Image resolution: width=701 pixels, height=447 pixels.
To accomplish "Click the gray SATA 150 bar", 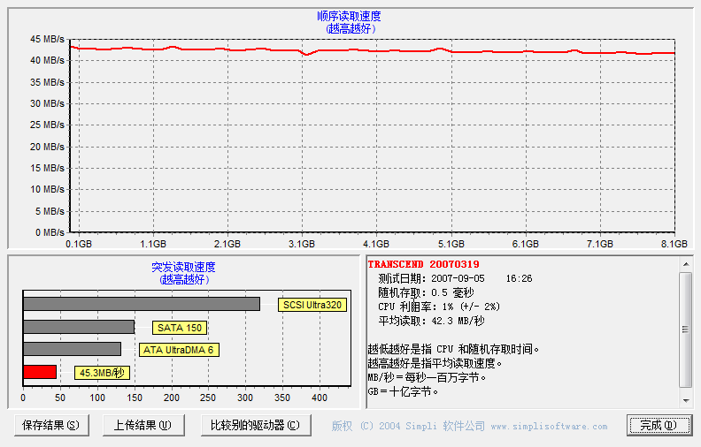I will [x=79, y=327].
